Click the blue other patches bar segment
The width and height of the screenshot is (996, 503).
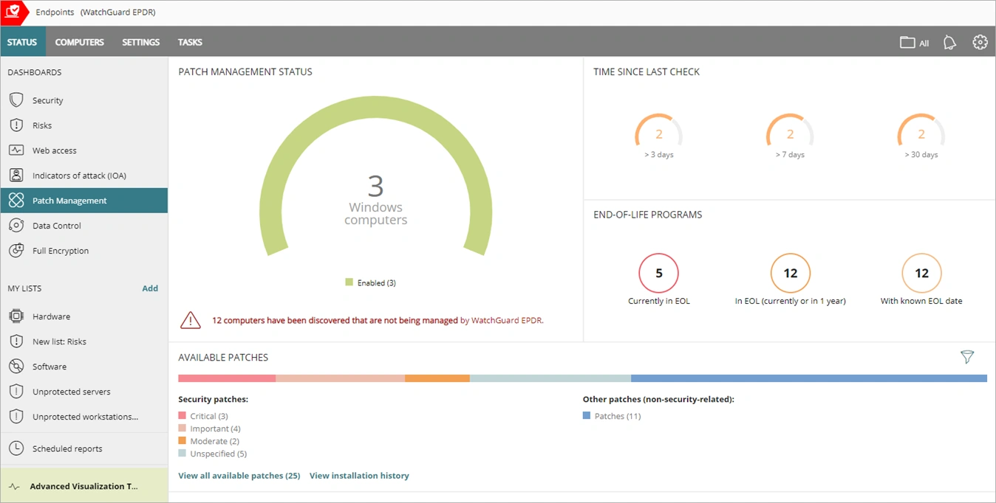pyautogui.click(x=809, y=378)
